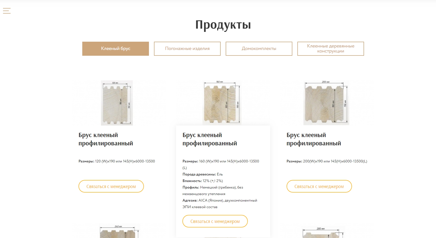This screenshot has height=238, width=436.
Task: Select the third product's title heading
Action: tap(314, 139)
